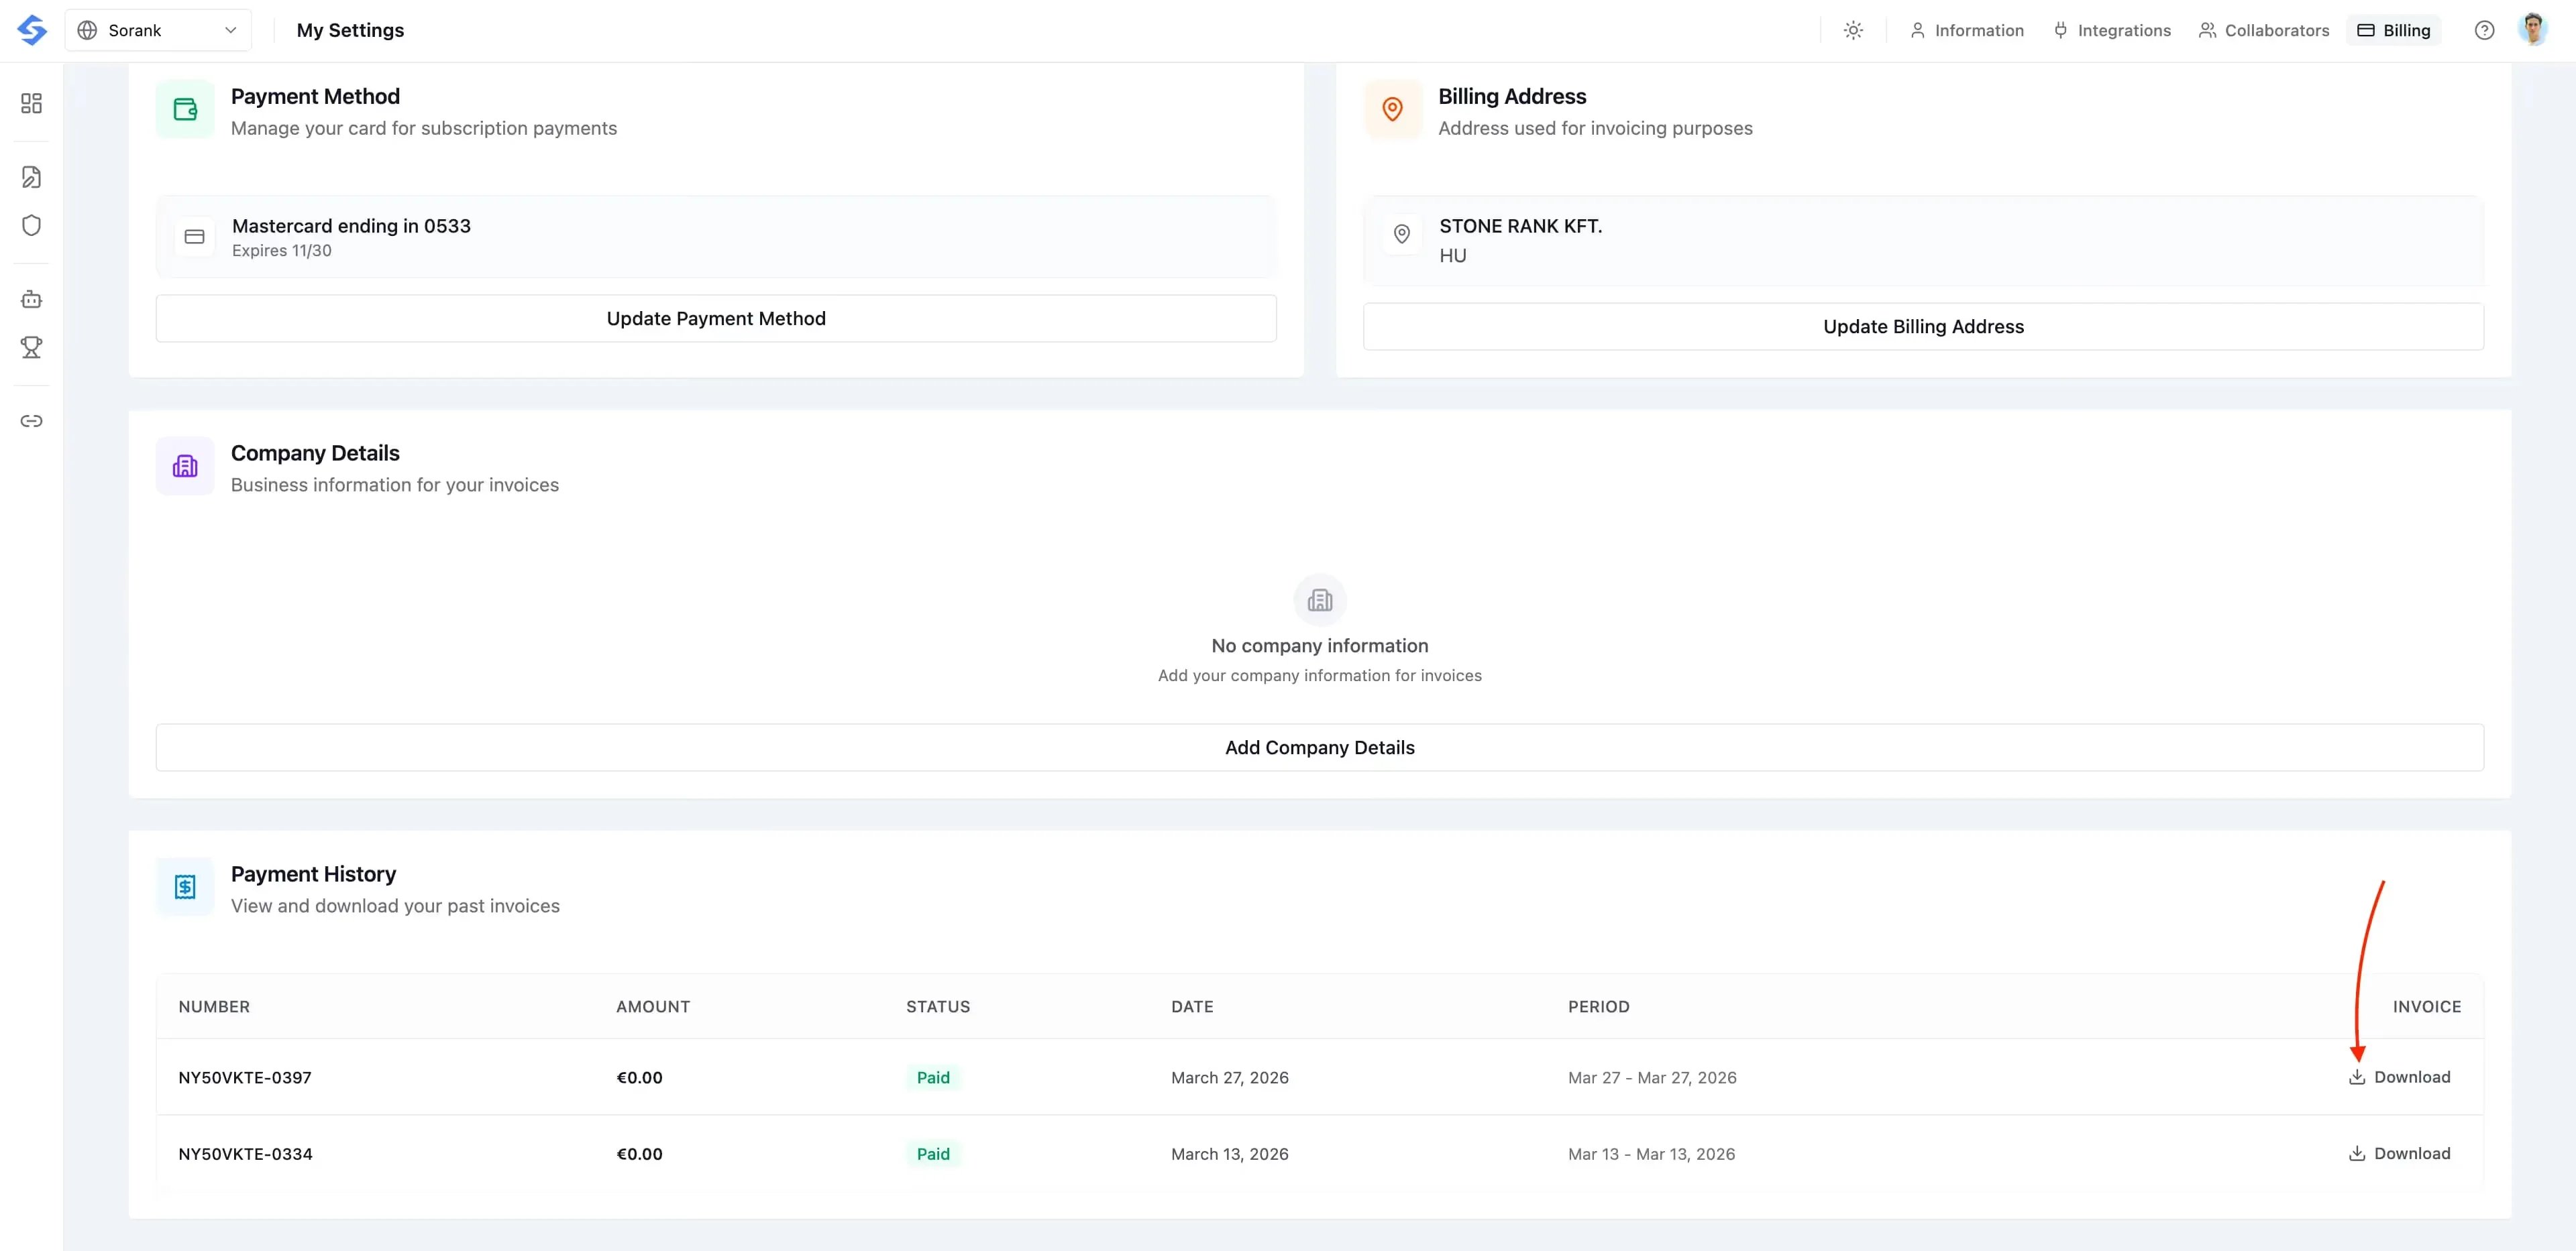2576x1251 pixels.
Task: Toggle light/dark theme sun icon
Action: click(x=1853, y=30)
